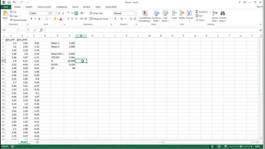This screenshot has width=265, height=149.
Task: Click cell containing Mean 1
Action: point(58,43)
